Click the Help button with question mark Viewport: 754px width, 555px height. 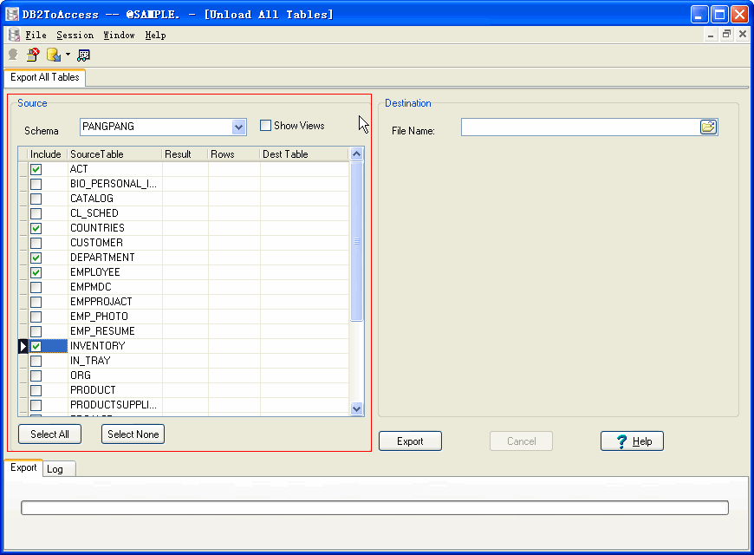(633, 441)
